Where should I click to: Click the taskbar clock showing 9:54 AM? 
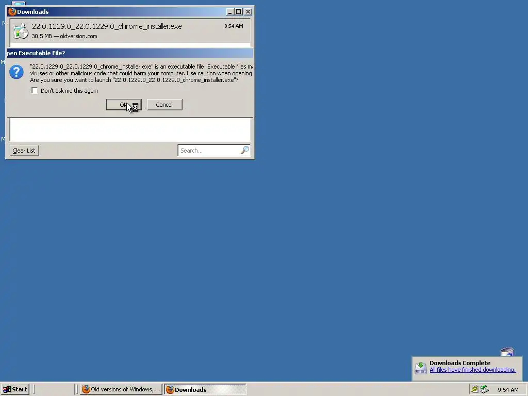tap(508, 390)
